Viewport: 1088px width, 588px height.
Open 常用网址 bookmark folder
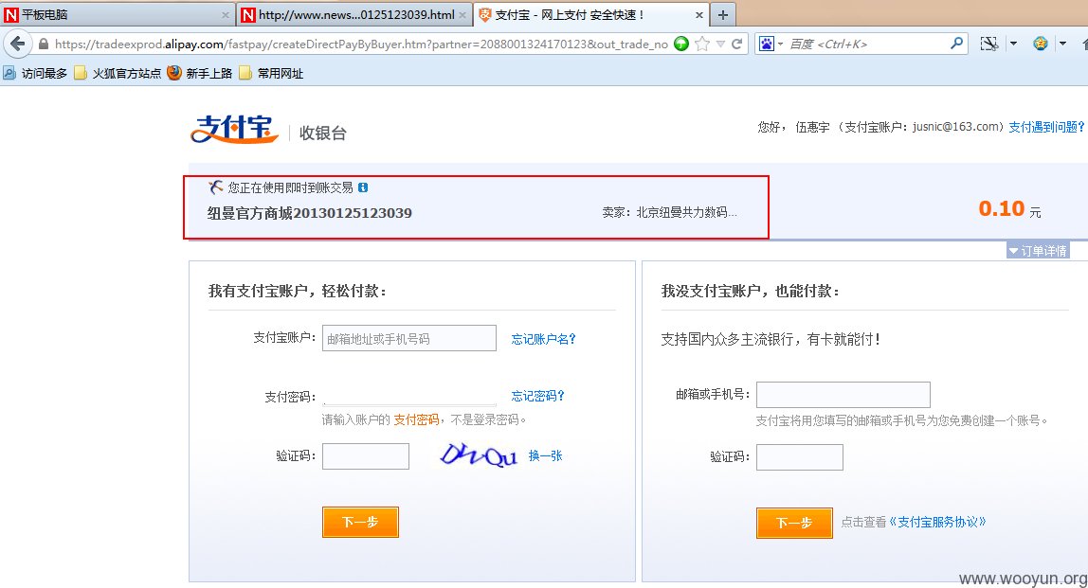pos(271,73)
